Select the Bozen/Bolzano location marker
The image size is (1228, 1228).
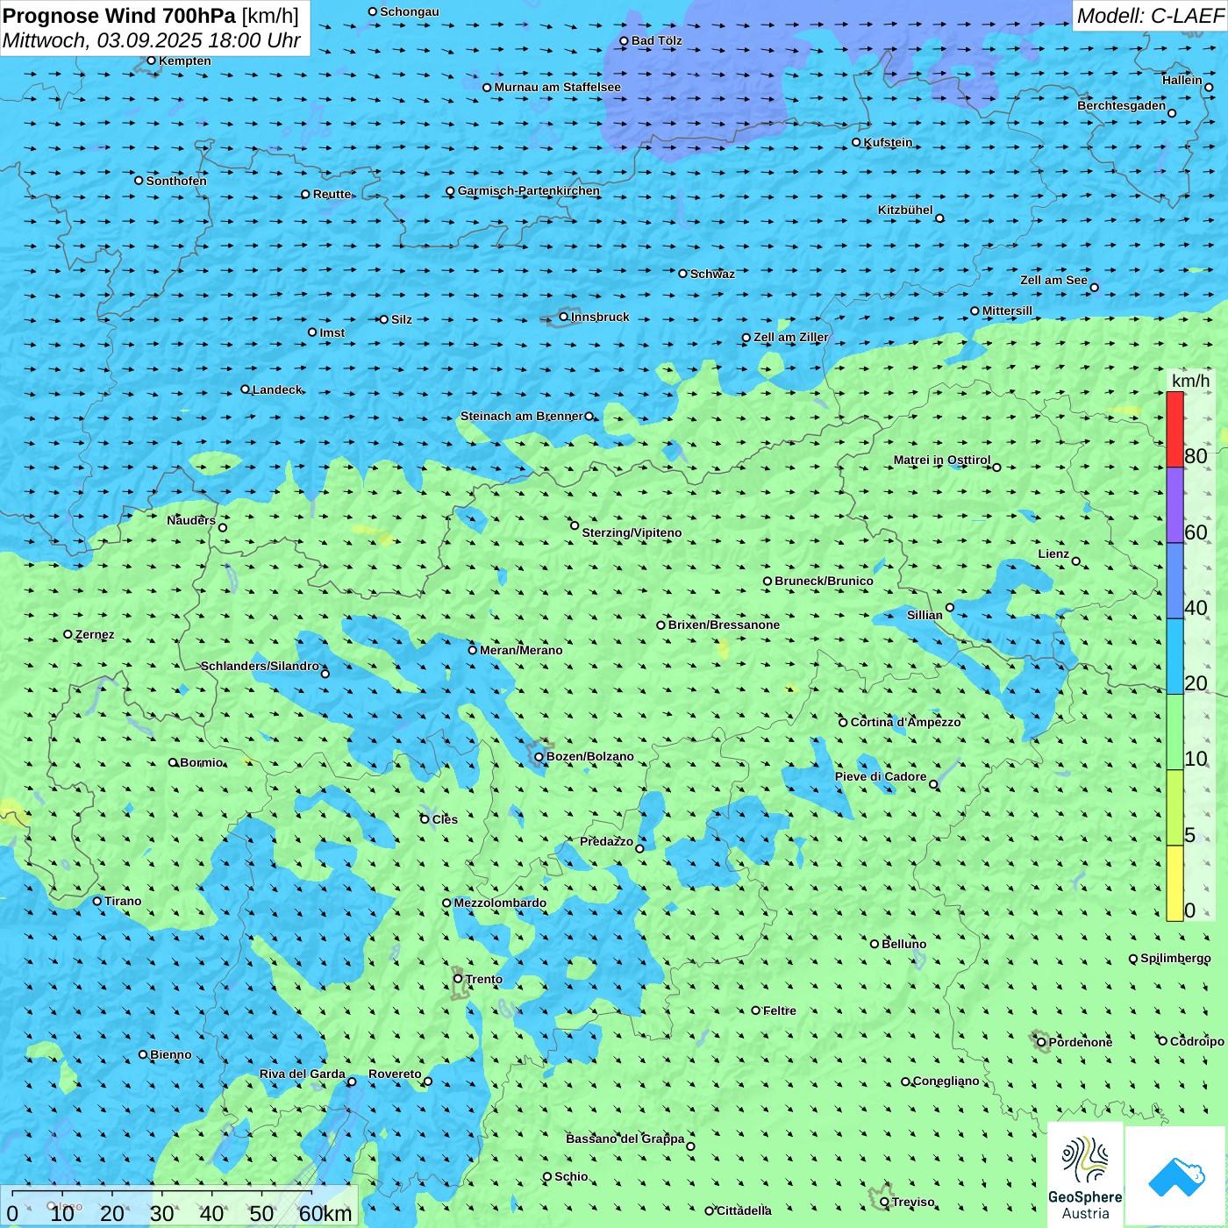pyautogui.click(x=539, y=757)
